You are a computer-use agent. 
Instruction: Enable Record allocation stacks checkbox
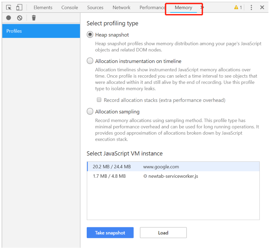[x=99, y=100]
